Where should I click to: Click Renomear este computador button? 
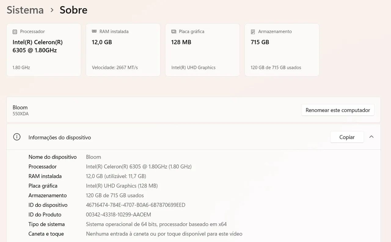pyautogui.click(x=338, y=110)
